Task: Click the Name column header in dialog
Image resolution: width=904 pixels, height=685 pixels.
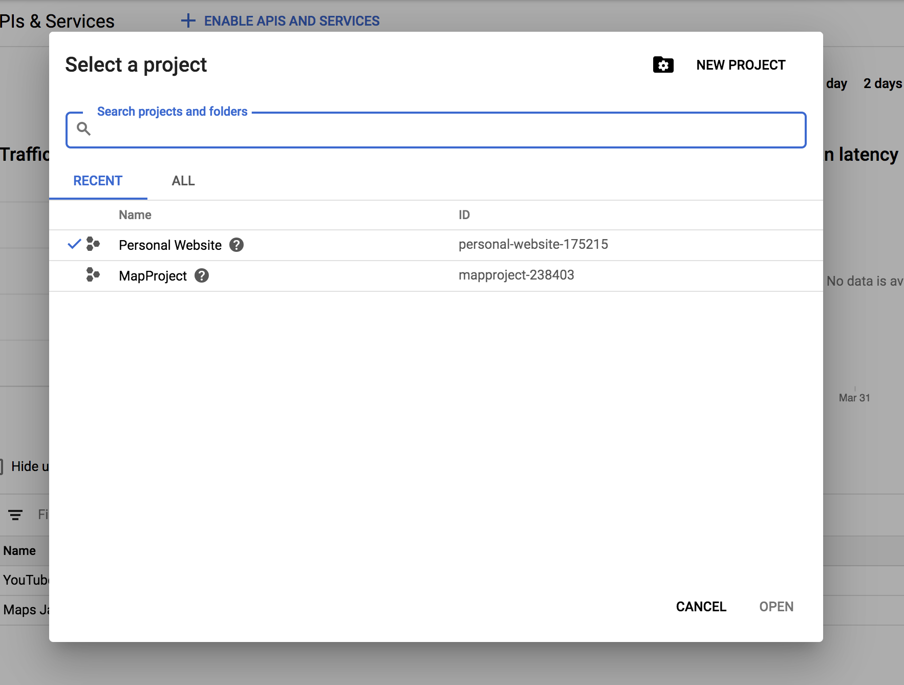Action: pyautogui.click(x=135, y=215)
